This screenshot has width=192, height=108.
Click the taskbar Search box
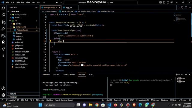click(59, 105)
